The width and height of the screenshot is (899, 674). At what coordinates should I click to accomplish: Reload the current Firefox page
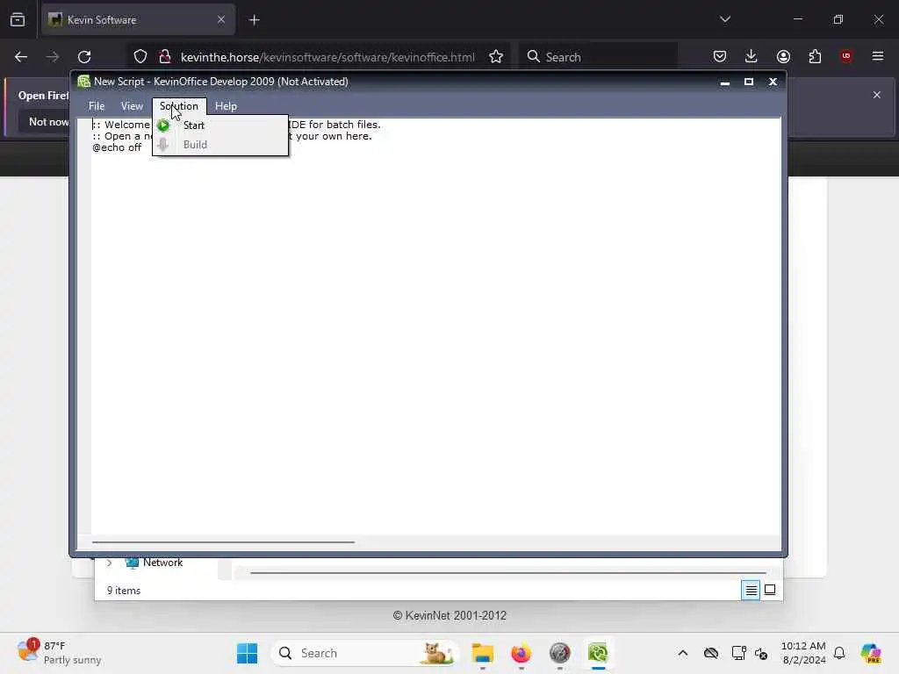coord(84,57)
